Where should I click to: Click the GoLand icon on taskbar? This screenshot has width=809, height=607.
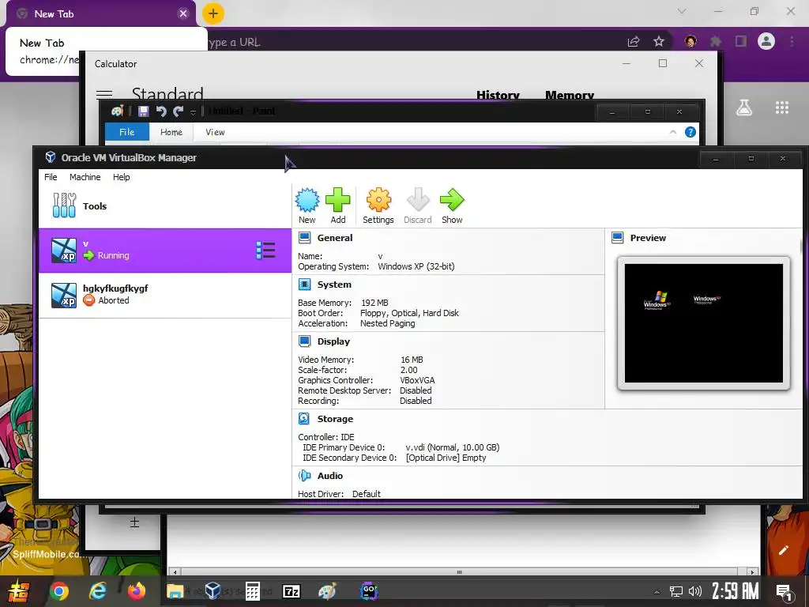369,591
